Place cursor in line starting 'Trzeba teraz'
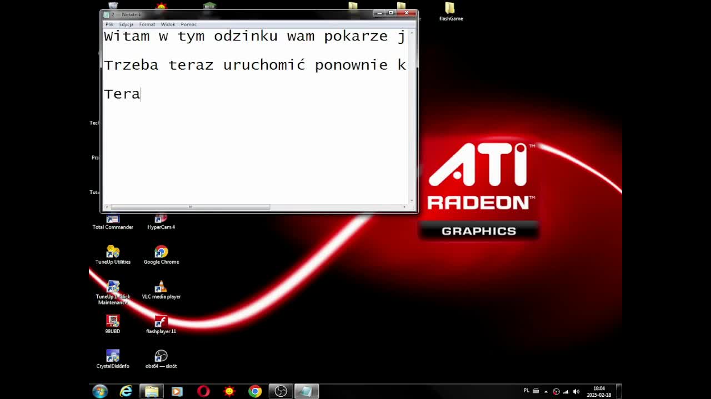The image size is (711, 399). 254,65
